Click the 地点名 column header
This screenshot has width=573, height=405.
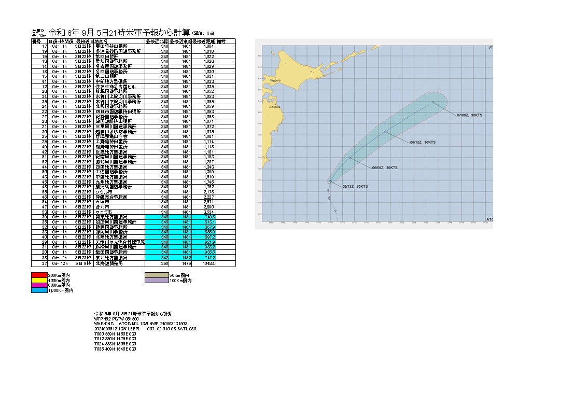[x=102, y=41]
